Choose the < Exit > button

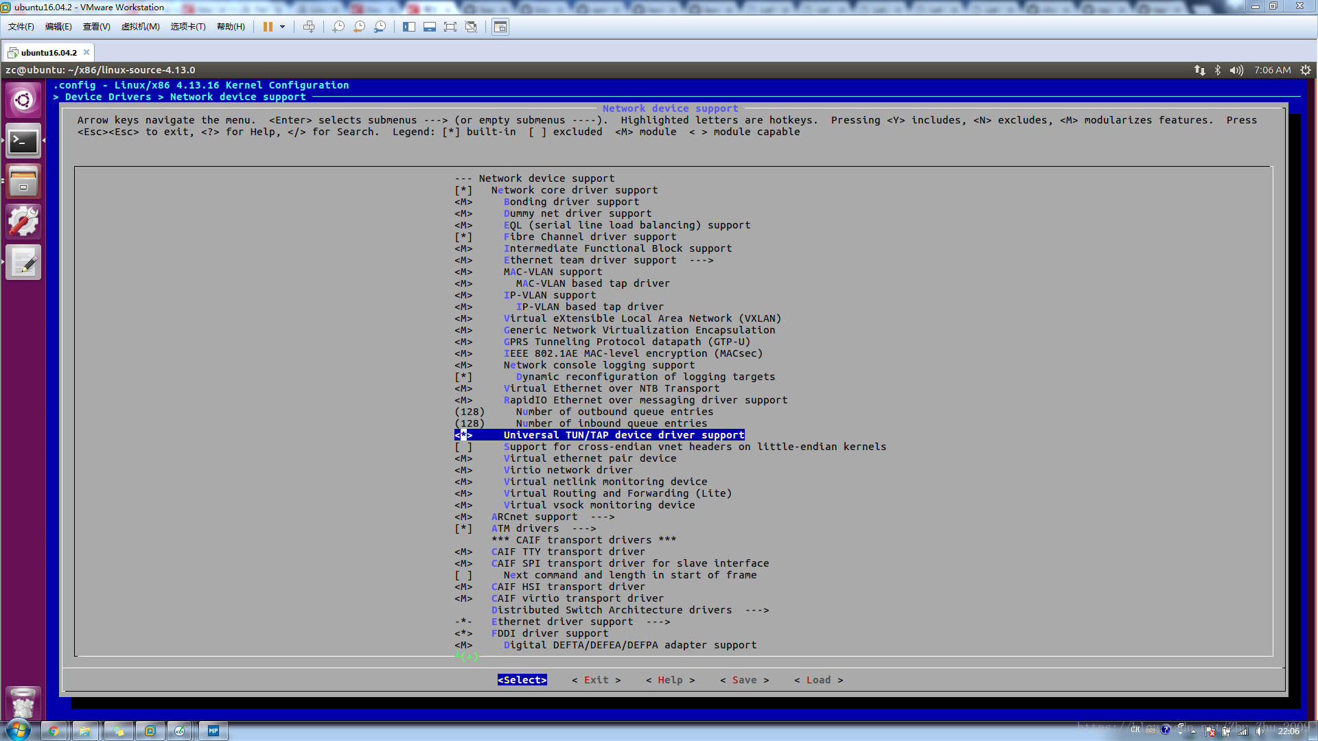point(597,680)
